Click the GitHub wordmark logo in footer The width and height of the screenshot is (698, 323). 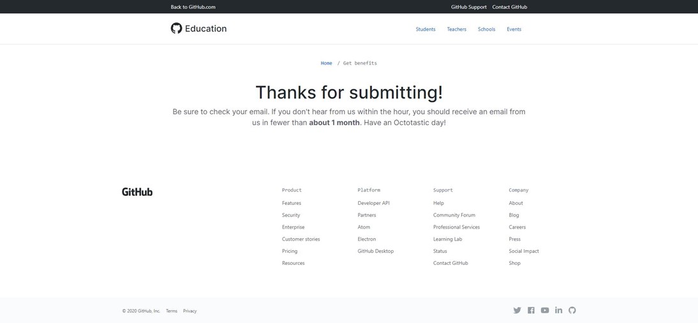click(x=137, y=192)
